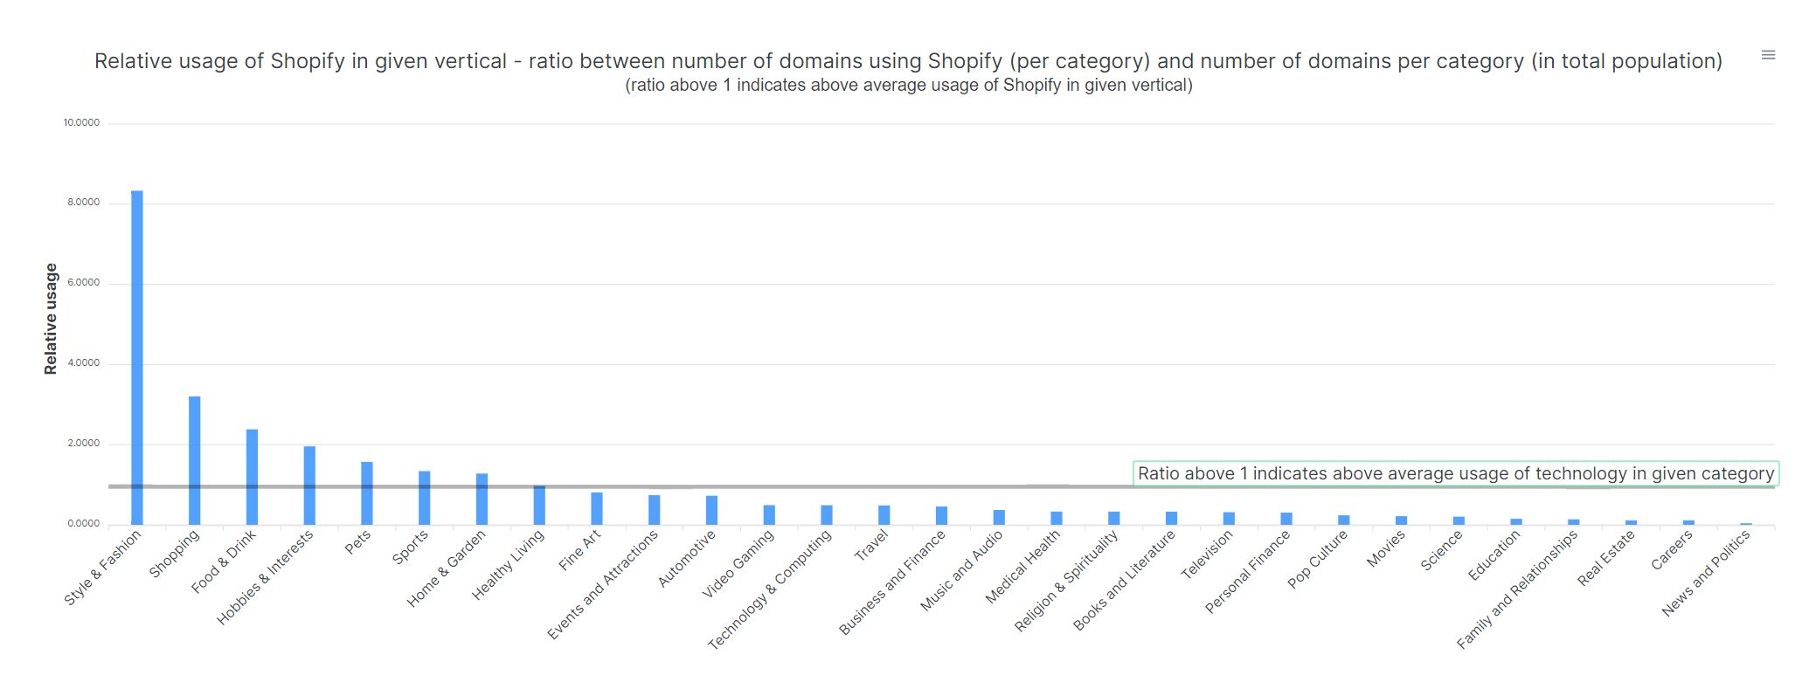Screen dimensions: 1809x682
Task: Click the Music and Audio bar
Action: pyautogui.click(x=999, y=518)
